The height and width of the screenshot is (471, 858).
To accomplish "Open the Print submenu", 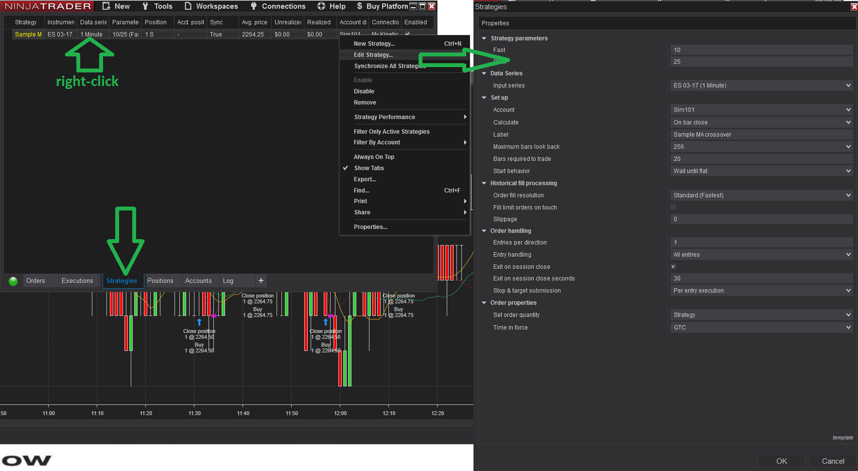I will pos(404,201).
